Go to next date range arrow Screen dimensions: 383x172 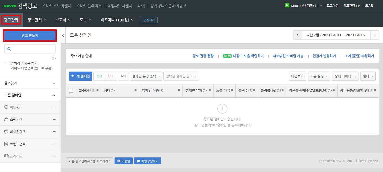375,35
